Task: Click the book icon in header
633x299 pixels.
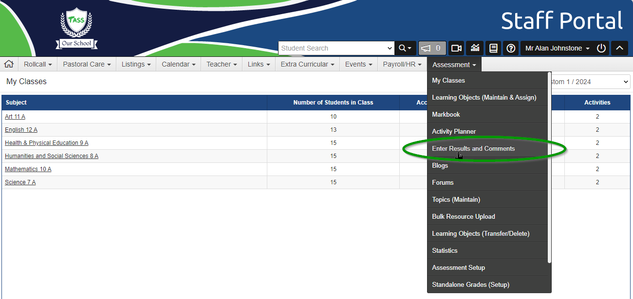Action: (493, 48)
